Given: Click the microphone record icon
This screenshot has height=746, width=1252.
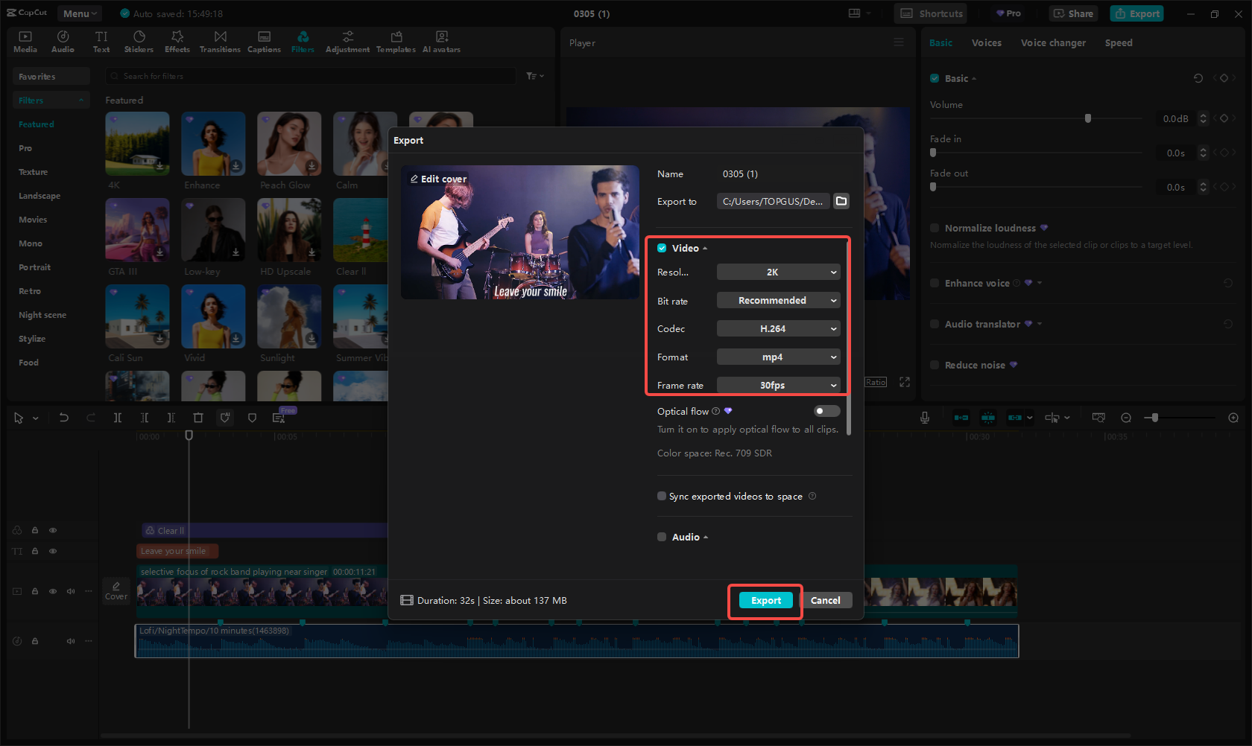Looking at the screenshot, I should click(924, 418).
